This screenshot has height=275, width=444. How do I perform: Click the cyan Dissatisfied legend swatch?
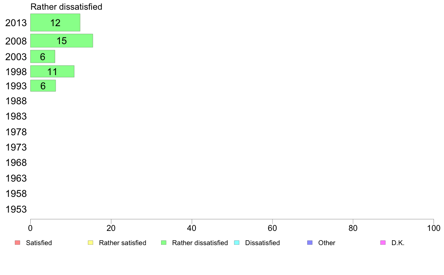[x=237, y=243]
